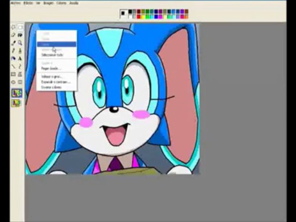Image resolution: width=296 pixels, height=222 pixels.
Task: Select the Pencil tool
Action: click(13, 51)
